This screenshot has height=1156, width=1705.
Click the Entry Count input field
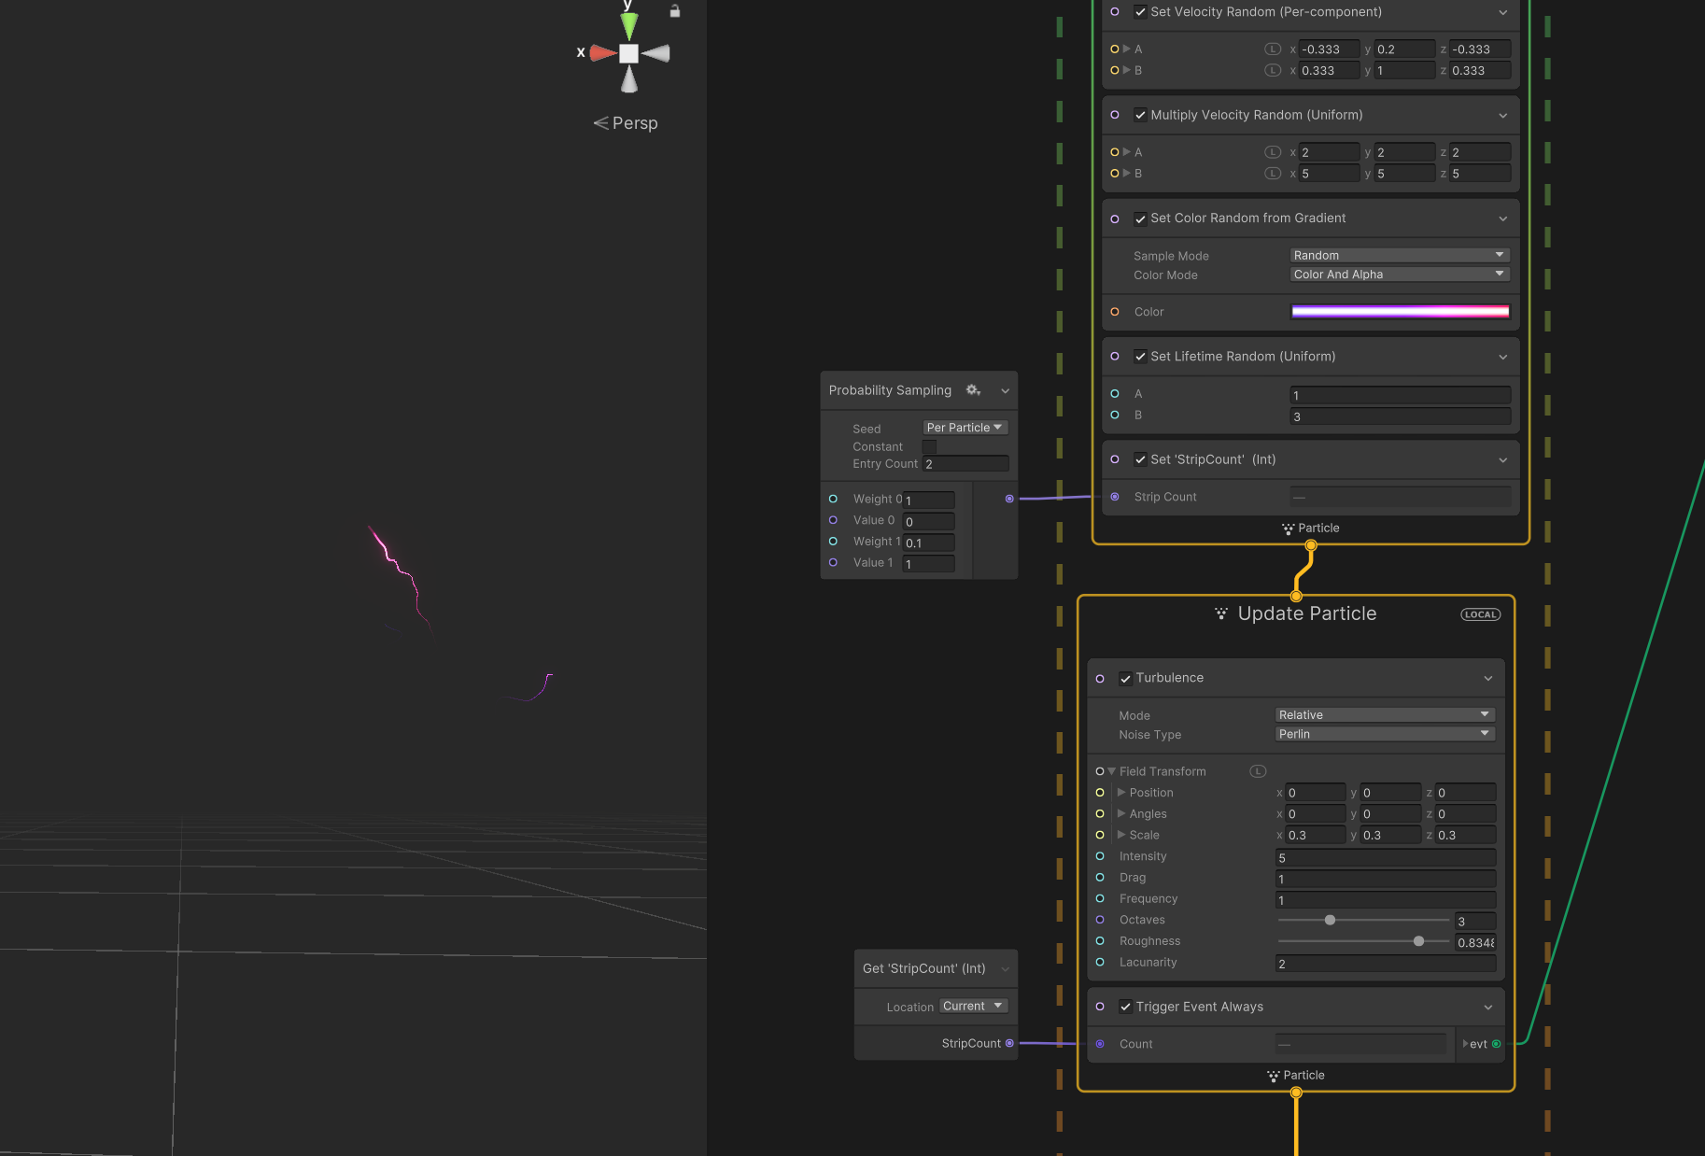pos(965,464)
